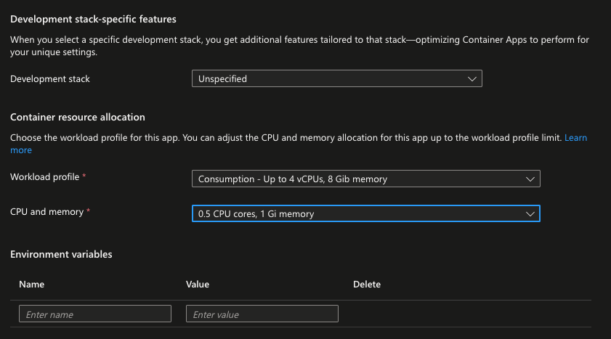Focus the "Enter name" environment variable field
The image size is (611, 339).
coord(94,314)
